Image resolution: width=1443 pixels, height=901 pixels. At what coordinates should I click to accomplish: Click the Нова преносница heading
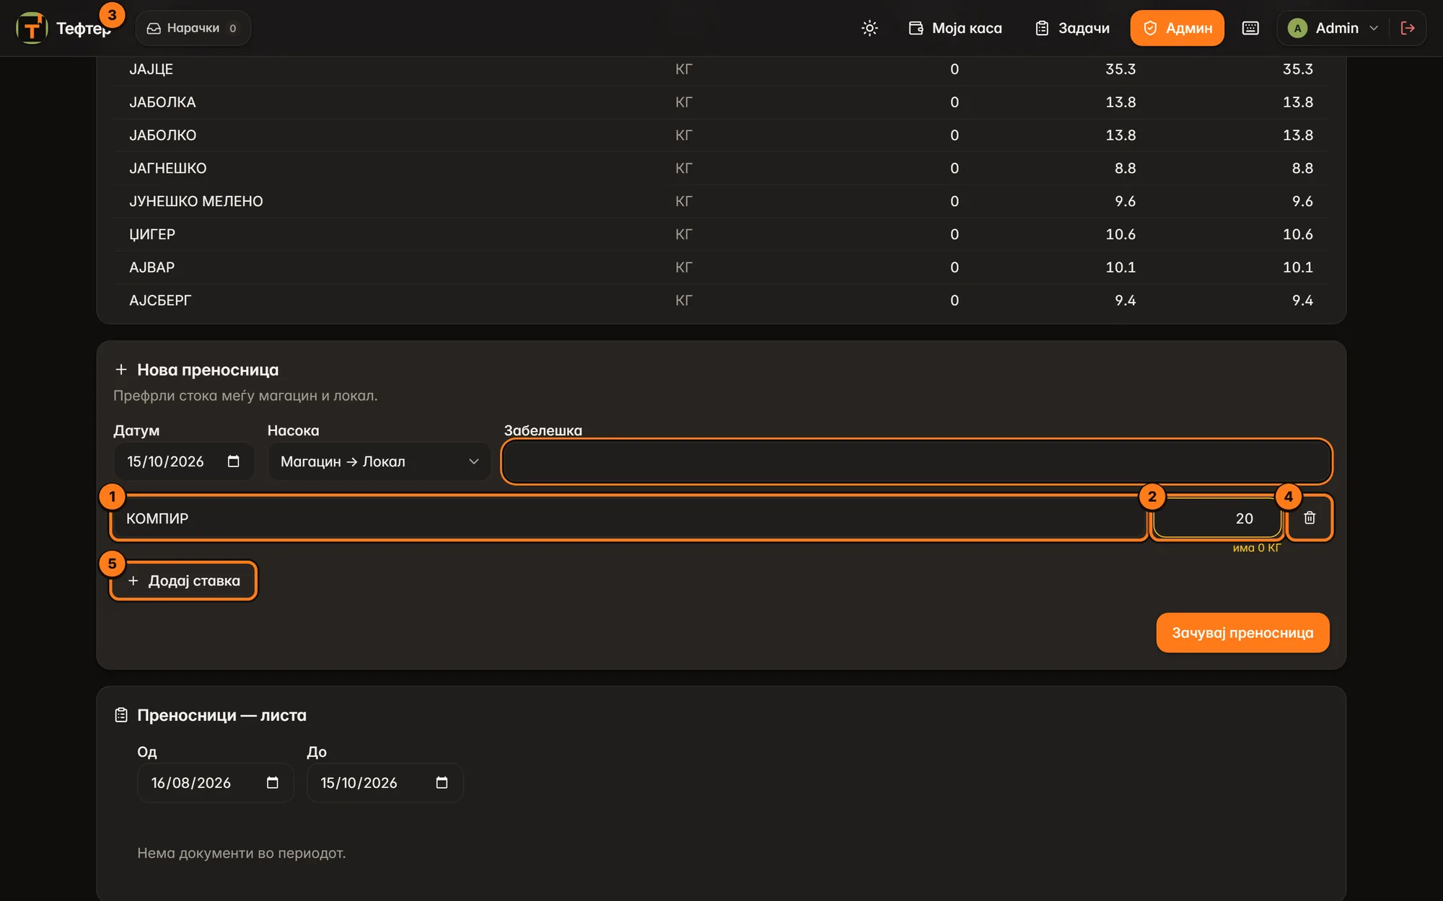208,370
